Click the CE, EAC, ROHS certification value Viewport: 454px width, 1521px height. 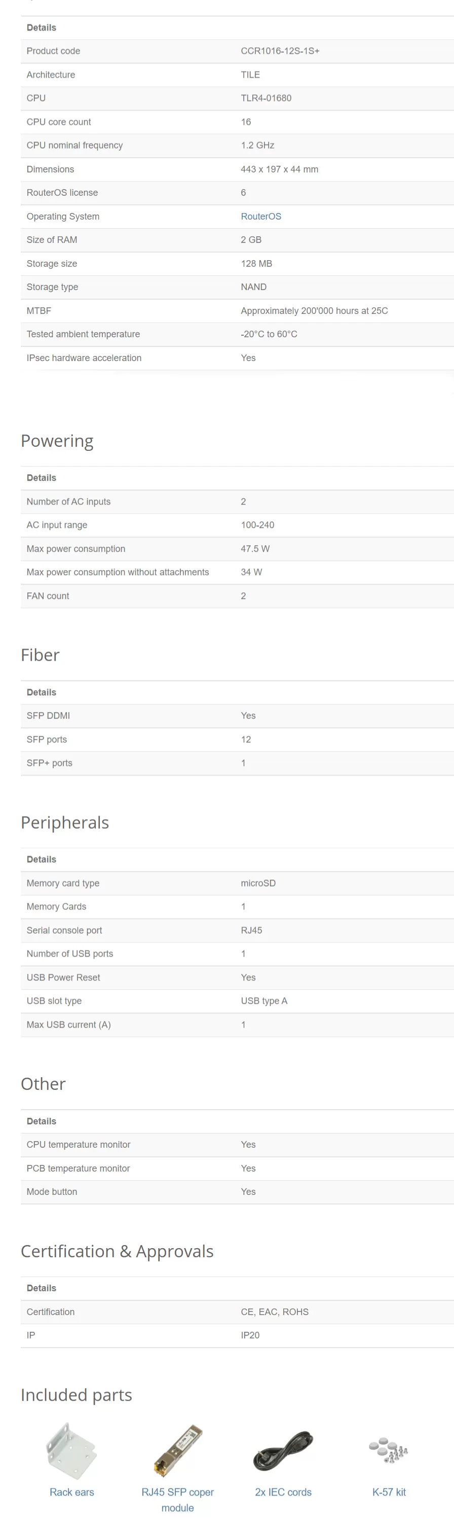274,1311
